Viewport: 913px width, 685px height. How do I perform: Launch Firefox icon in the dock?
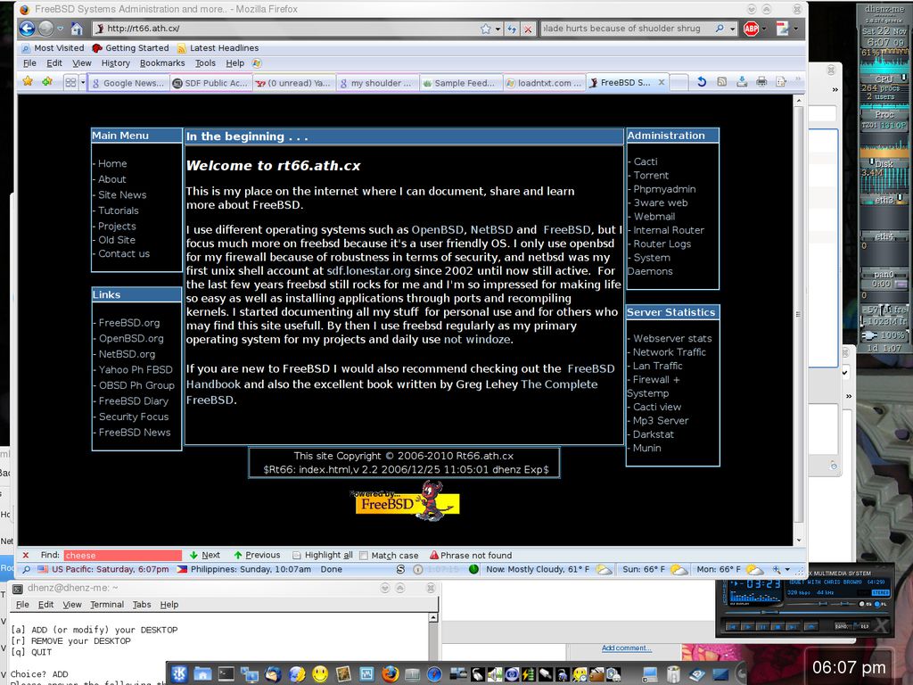391,674
